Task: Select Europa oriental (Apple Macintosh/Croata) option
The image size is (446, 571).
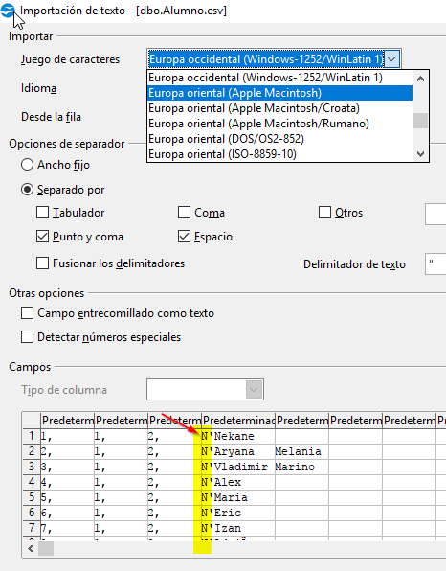Action: [x=254, y=108]
